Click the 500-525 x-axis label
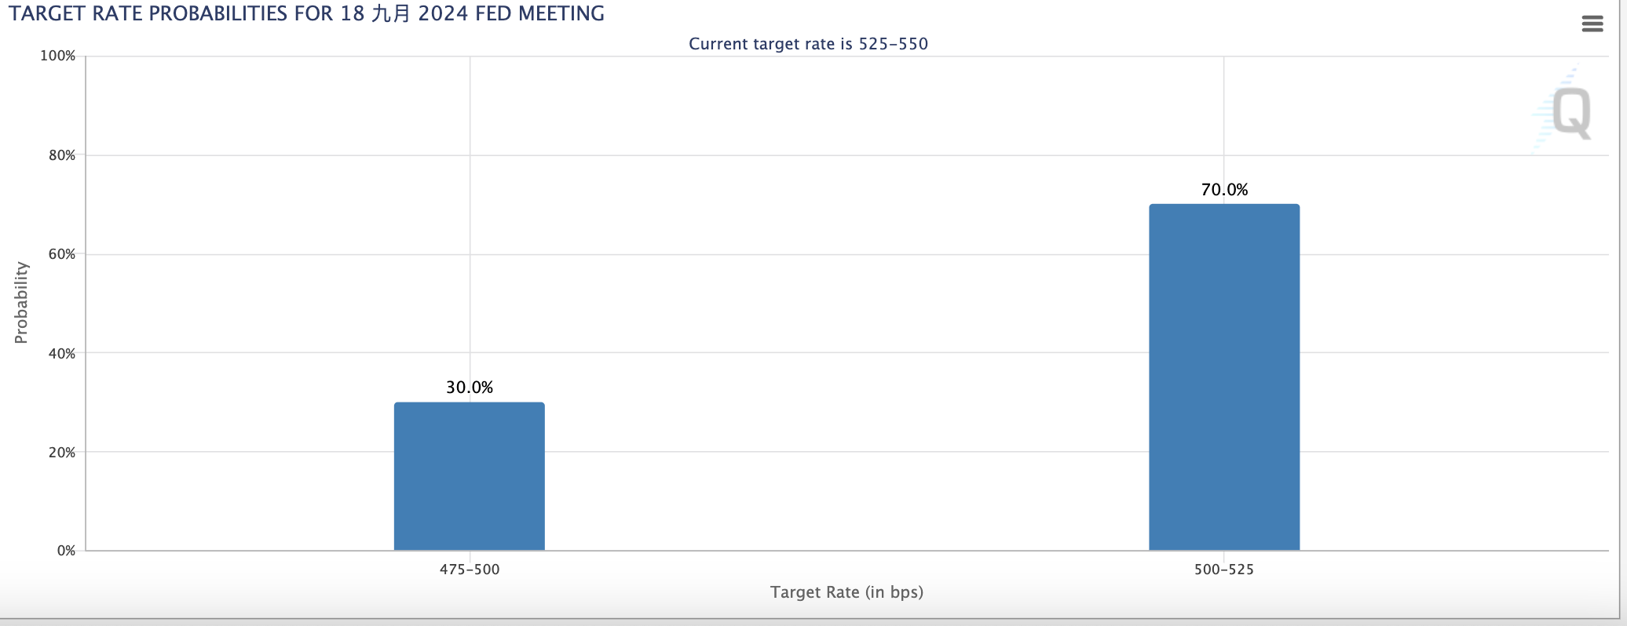1627x626 pixels. (x=1223, y=570)
